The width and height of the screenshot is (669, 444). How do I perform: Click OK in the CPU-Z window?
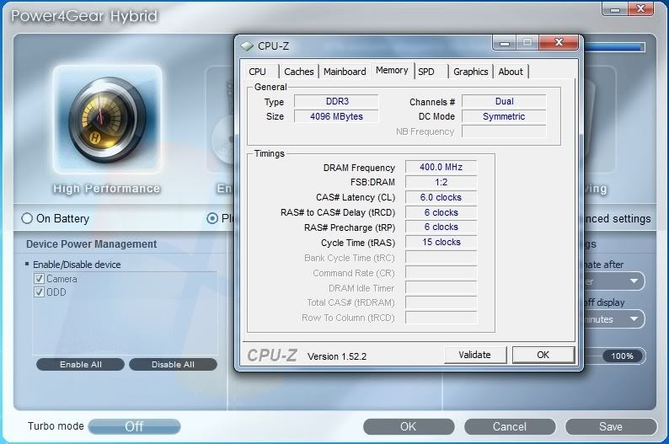point(543,355)
